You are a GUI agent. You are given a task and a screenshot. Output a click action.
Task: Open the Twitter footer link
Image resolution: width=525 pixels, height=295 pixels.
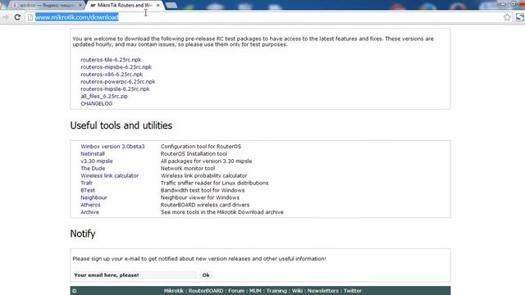click(353, 291)
